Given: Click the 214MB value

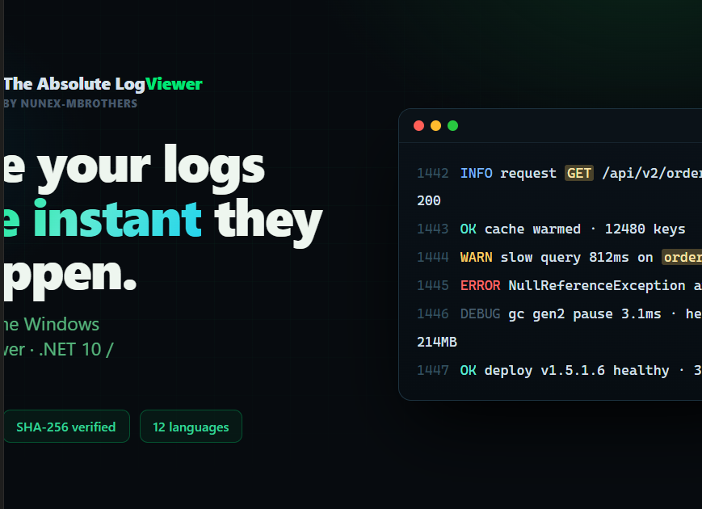Looking at the screenshot, I should [437, 342].
